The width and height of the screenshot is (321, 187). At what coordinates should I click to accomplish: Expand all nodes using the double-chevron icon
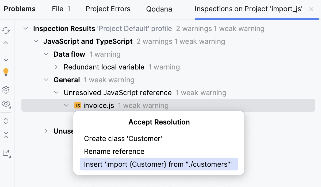coord(6,121)
